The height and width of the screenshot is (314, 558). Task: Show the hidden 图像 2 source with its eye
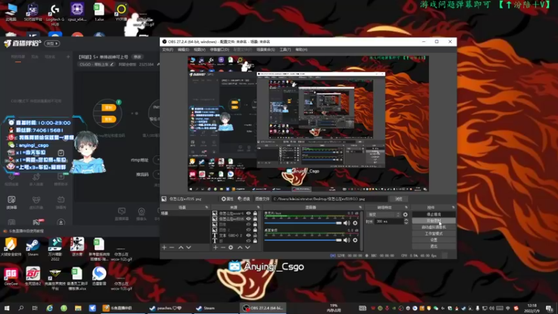(248, 230)
